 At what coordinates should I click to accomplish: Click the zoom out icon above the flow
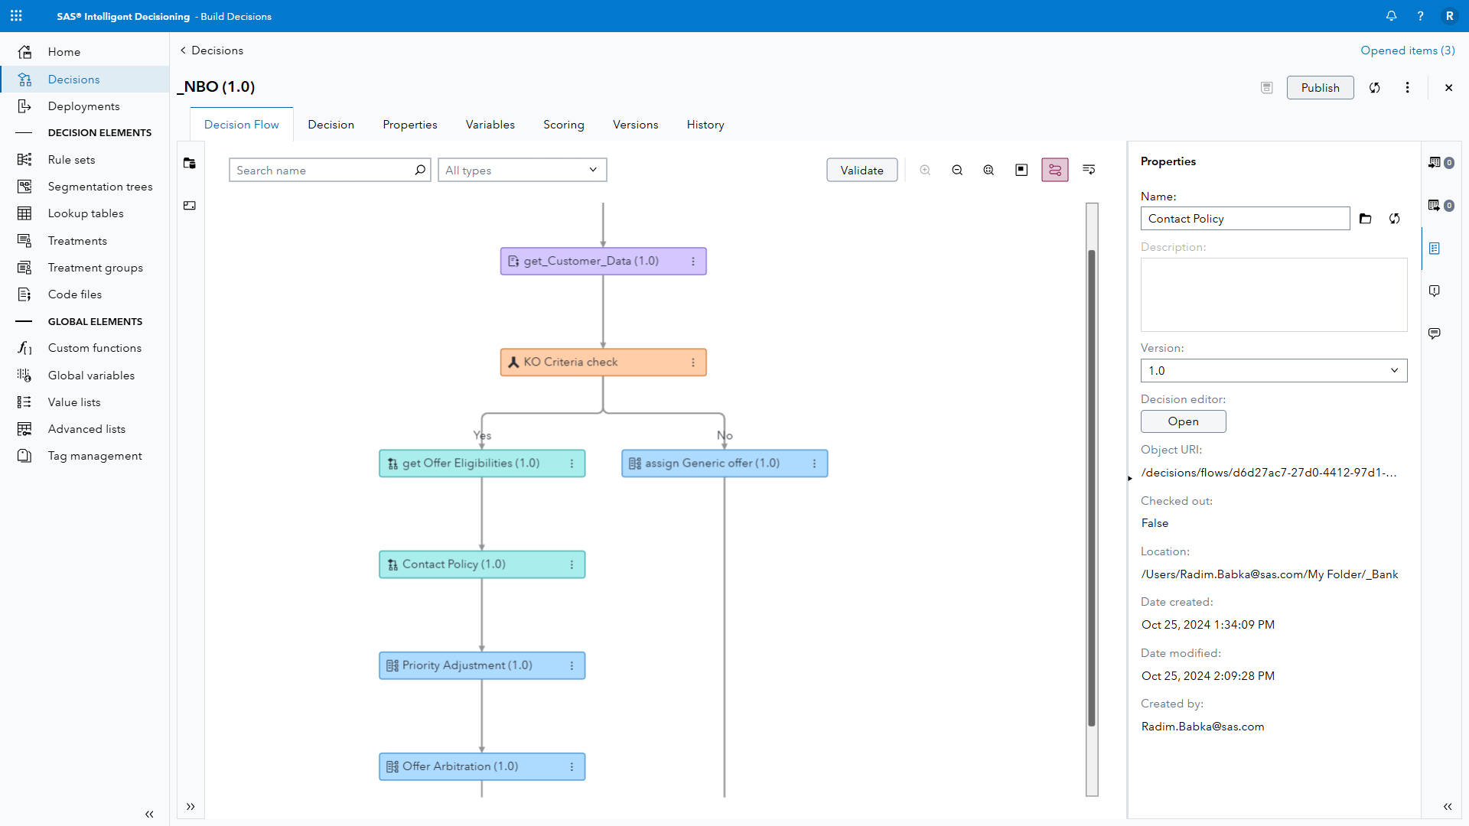[957, 170]
